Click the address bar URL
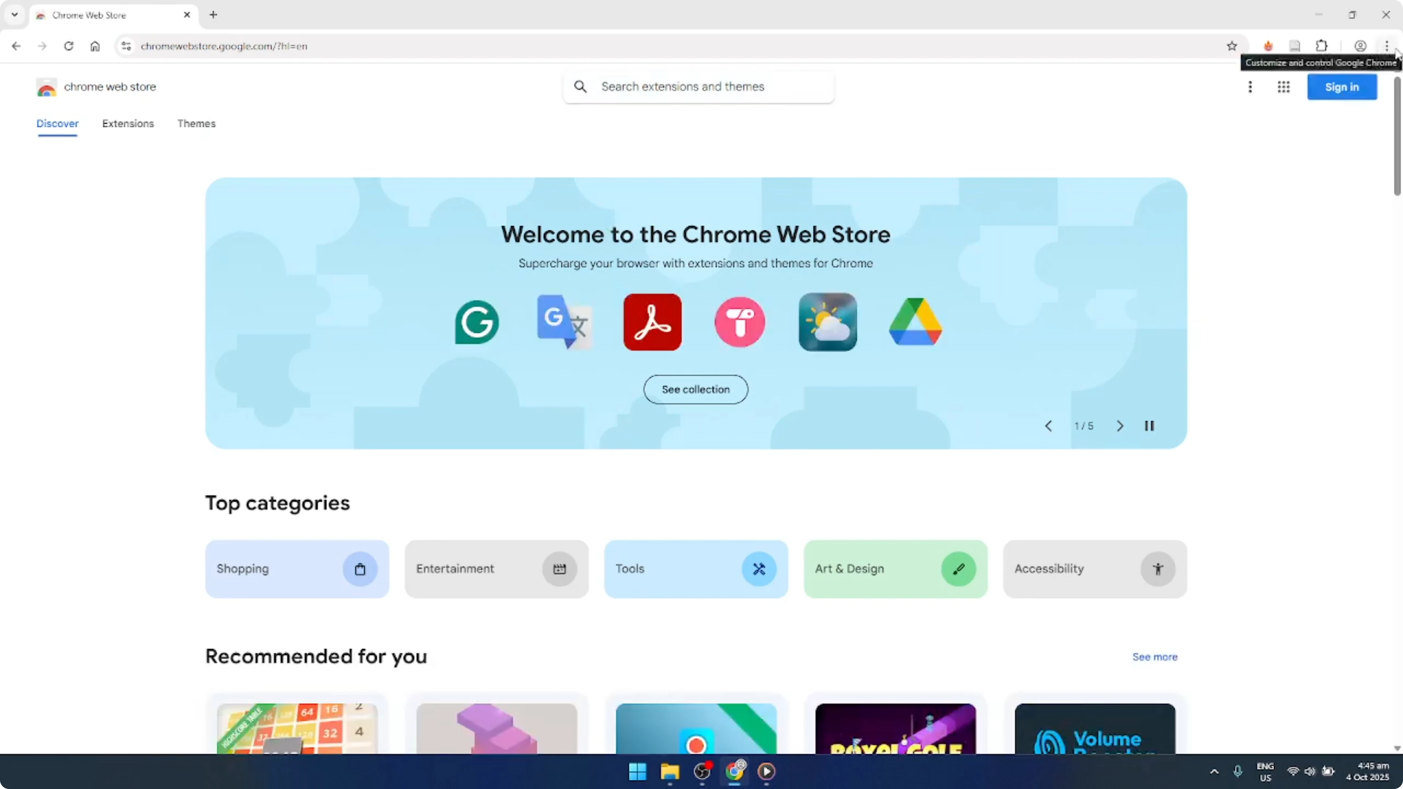The image size is (1403, 789). (224, 46)
